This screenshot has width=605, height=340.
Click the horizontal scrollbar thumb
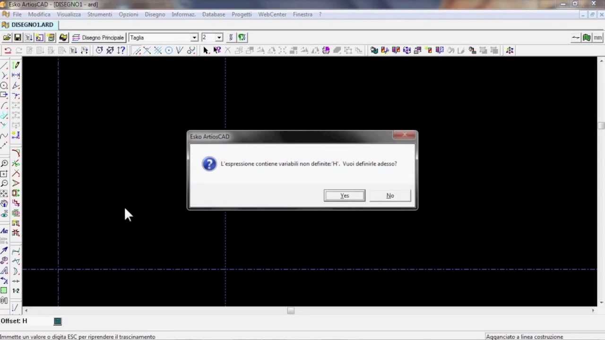point(291,311)
